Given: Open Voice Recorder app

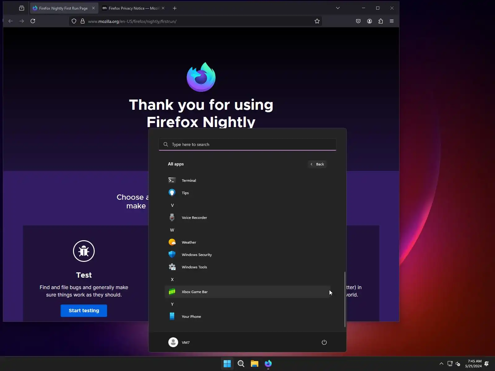Looking at the screenshot, I should 247,217.
